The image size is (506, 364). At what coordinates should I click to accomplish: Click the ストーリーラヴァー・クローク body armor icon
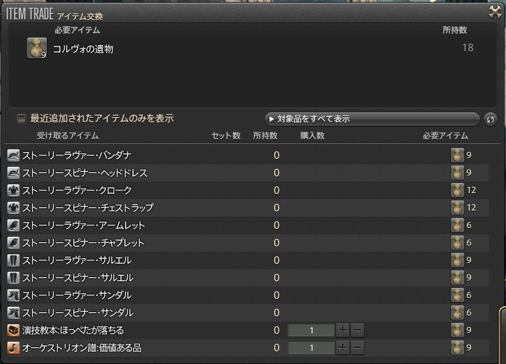click(x=13, y=190)
